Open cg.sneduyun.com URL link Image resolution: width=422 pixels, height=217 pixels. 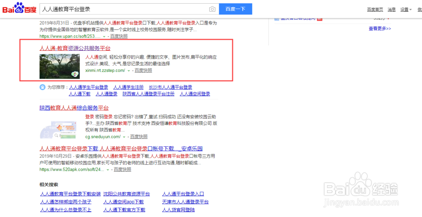103,137
